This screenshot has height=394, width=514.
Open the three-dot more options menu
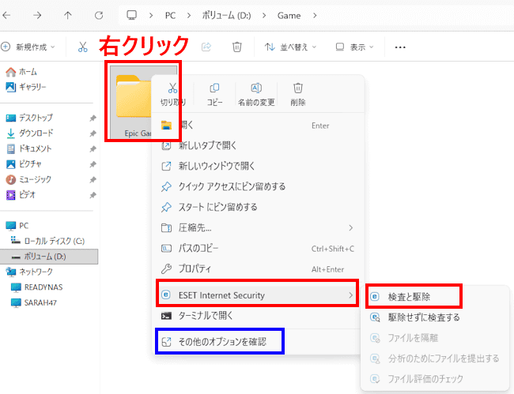tap(400, 47)
